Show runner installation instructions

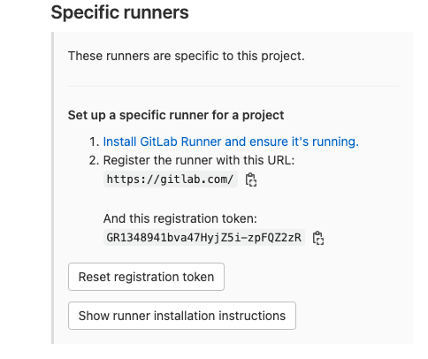click(x=182, y=316)
